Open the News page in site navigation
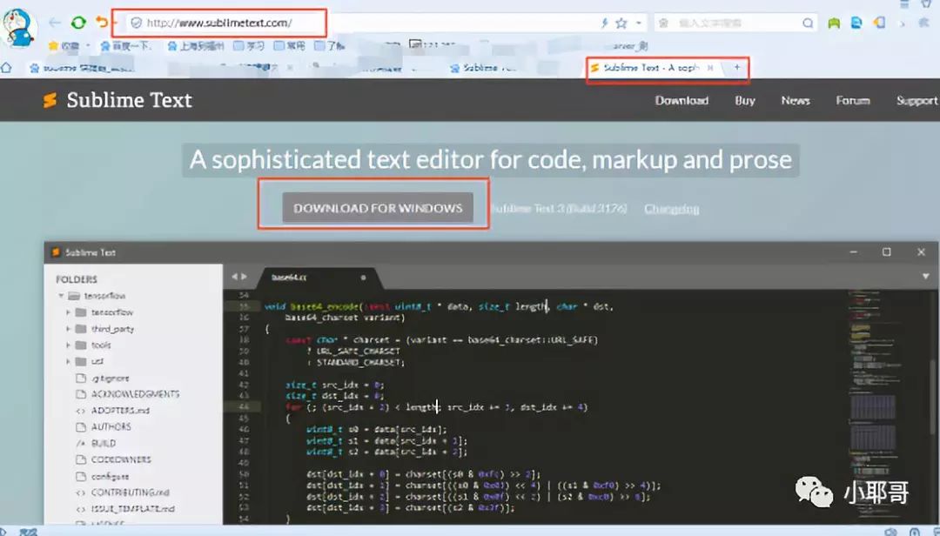 [796, 101]
